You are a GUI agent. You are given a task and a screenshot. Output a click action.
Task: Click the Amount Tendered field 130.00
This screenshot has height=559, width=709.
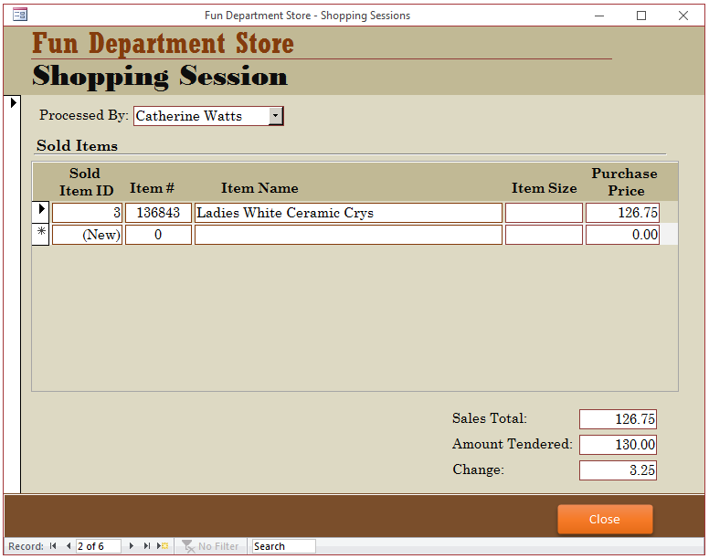[618, 445]
